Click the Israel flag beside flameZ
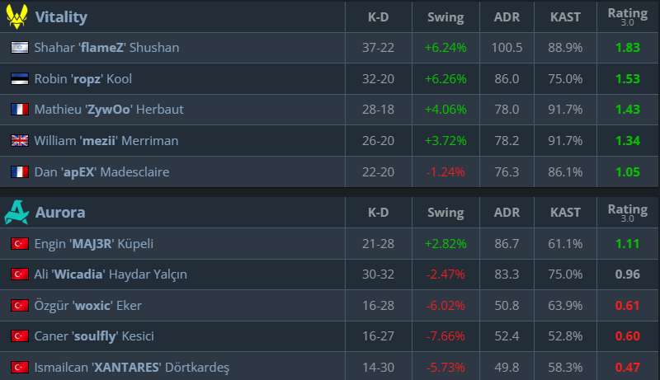This screenshot has width=660, height=380. pos(19,48)
